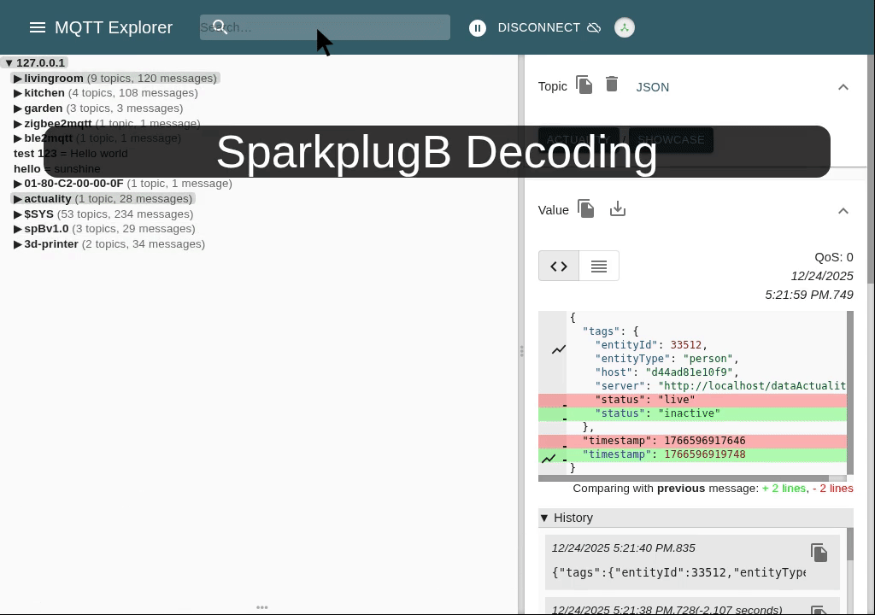Switch value display to list view
Screen dimensions: 875x615
598,266
